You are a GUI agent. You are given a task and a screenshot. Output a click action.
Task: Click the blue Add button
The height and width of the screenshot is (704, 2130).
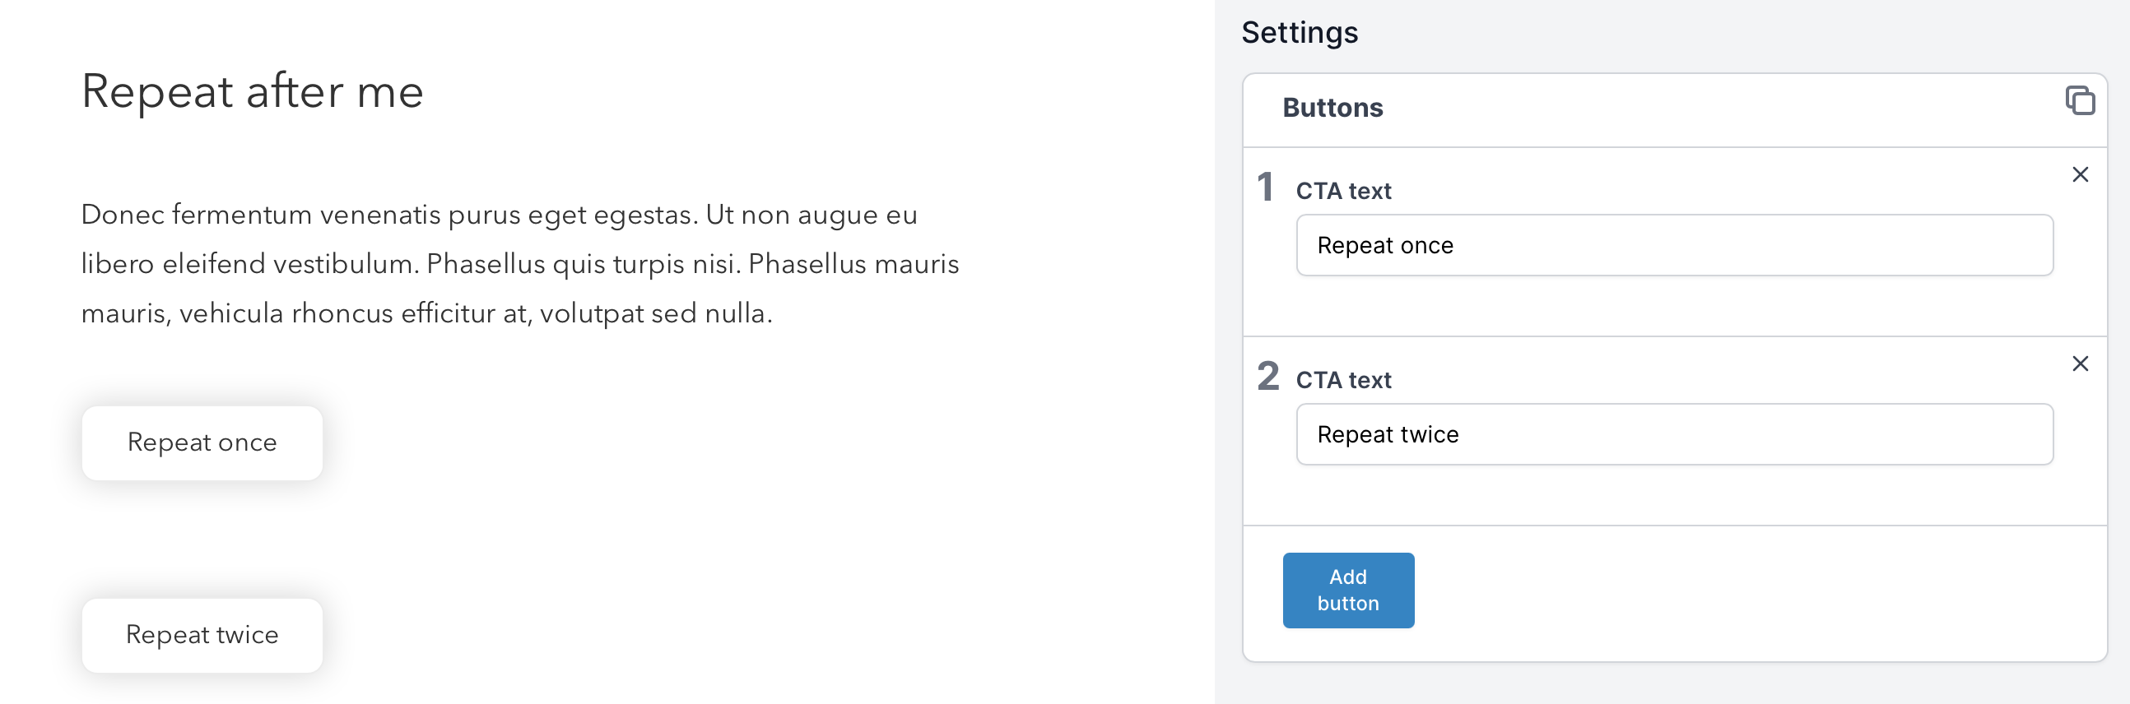1348,590
